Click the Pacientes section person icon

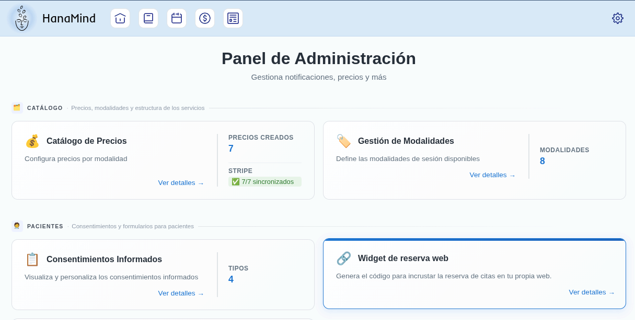pyautogui.click(x=17, y=226)
